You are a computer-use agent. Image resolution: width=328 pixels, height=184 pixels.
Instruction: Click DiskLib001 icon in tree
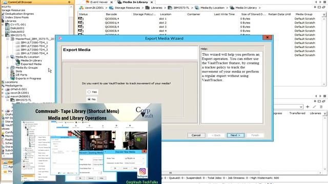coord(7,28)
